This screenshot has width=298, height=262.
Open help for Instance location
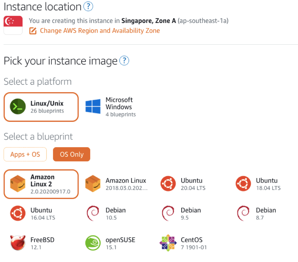(88, 6)
